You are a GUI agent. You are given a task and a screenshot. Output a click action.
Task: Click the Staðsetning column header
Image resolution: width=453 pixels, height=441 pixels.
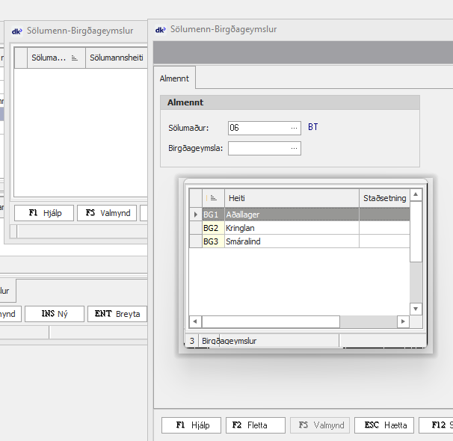coord(384,198)
